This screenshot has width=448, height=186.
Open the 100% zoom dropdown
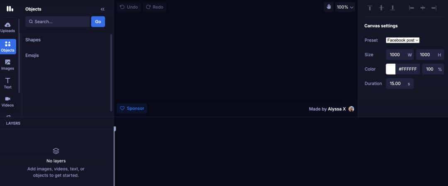pyautogui.click(x=345, y=7)
